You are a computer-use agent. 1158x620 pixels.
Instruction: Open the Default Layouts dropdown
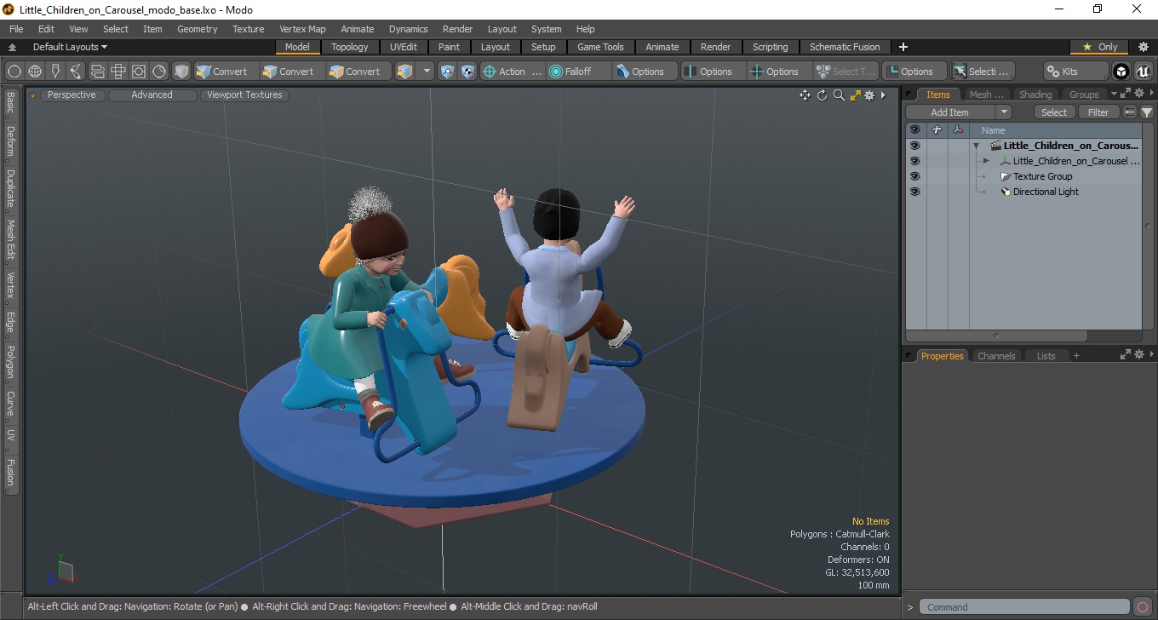point(70,47)
